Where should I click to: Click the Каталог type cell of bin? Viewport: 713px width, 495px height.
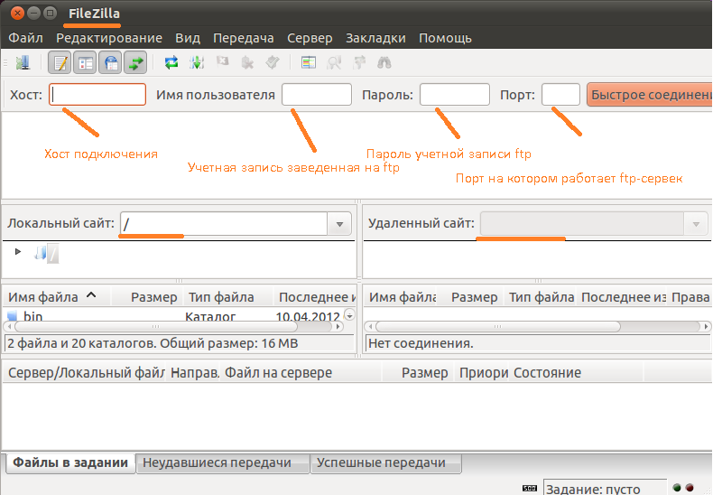(x=210, y=316)
